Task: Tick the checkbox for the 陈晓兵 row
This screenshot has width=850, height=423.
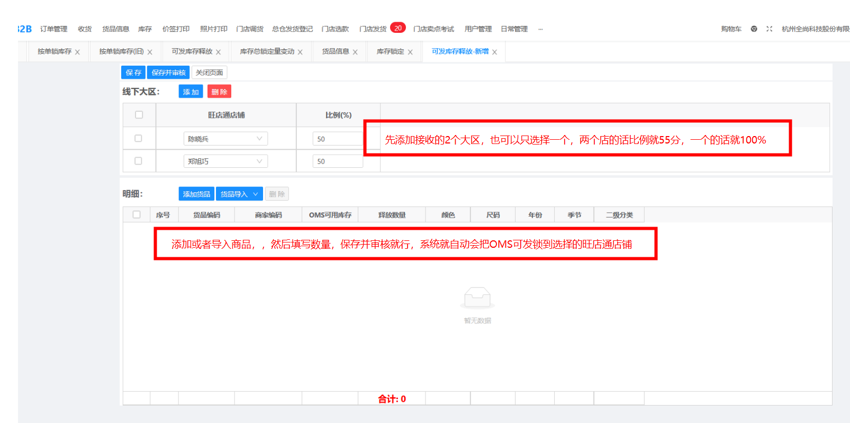Action: coord(138,138)
